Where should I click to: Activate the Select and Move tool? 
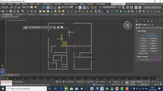tap(48, 7)
